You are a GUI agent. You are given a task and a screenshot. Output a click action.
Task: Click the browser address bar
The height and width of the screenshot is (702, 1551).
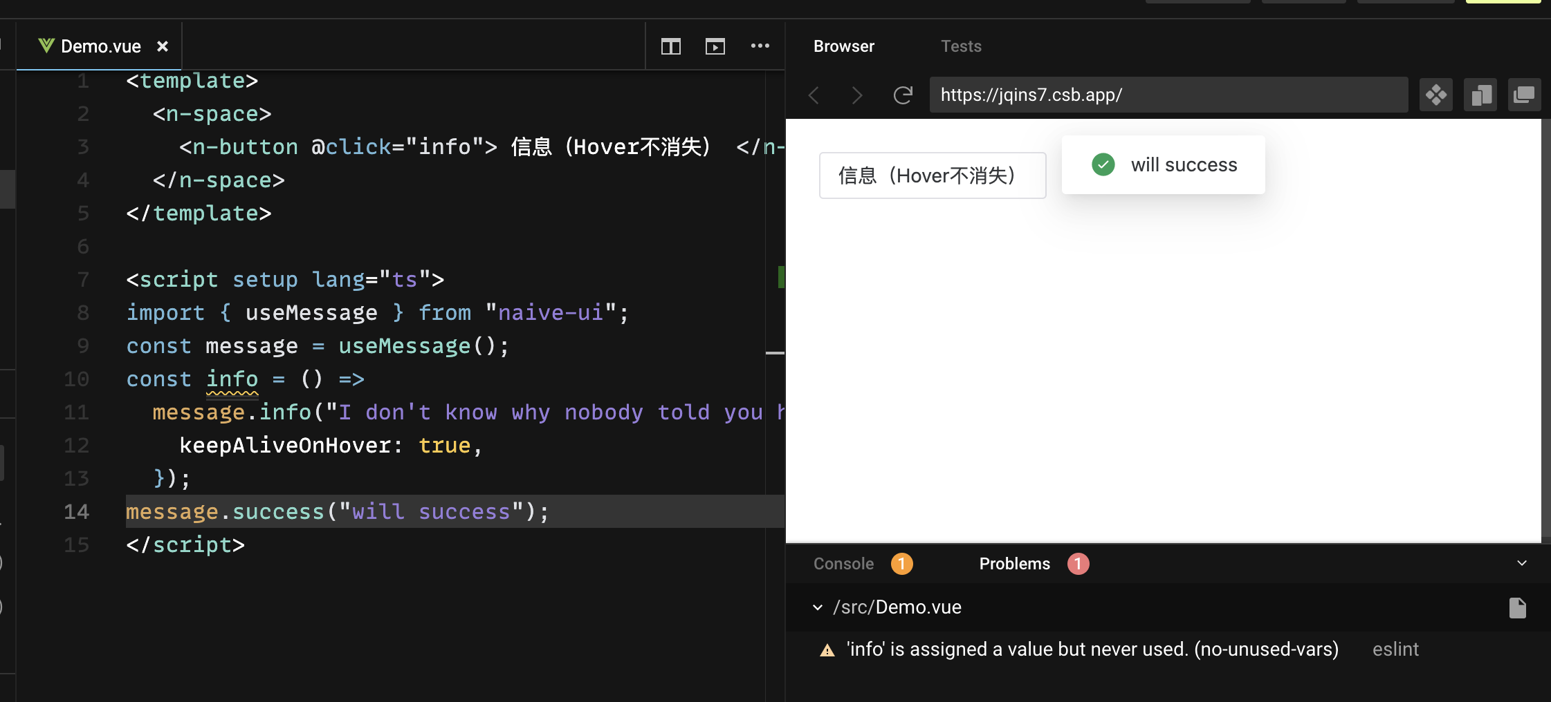(x=1169, y=95)
